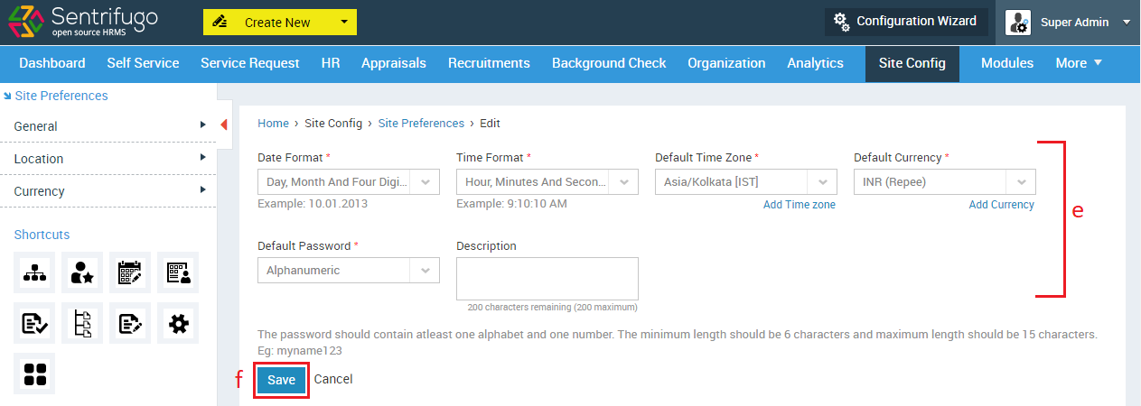Click into the Description text area
The image size is (1141, 406).
click(547, 279)
